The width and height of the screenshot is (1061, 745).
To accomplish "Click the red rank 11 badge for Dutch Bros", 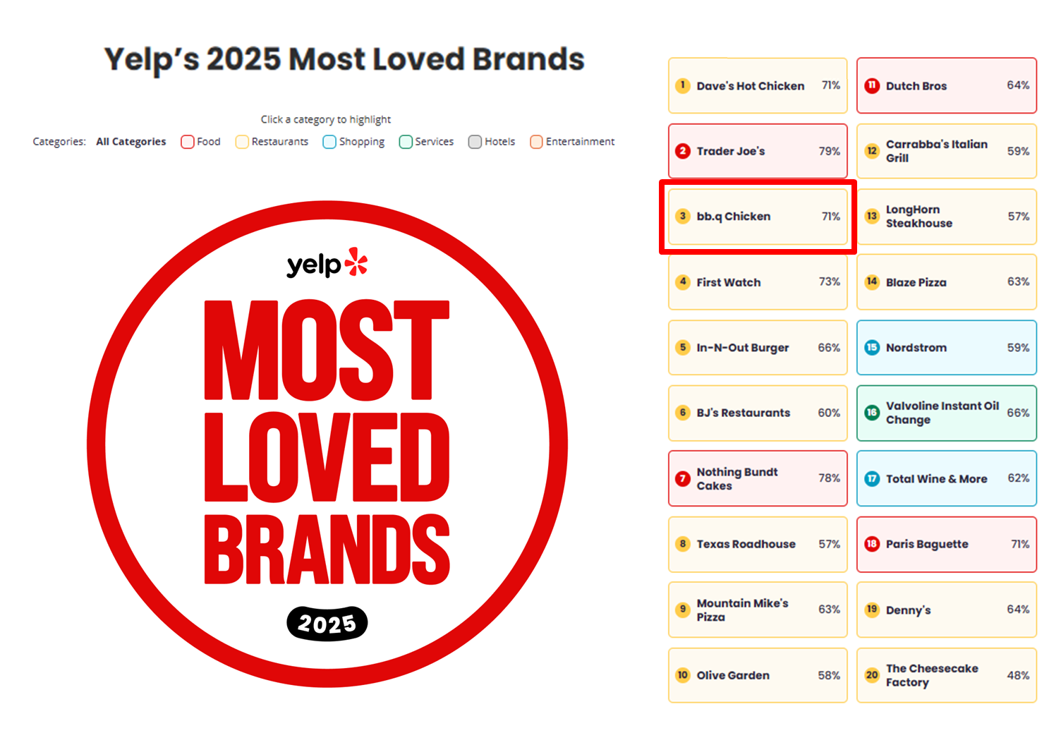I will tap(872, 85).
